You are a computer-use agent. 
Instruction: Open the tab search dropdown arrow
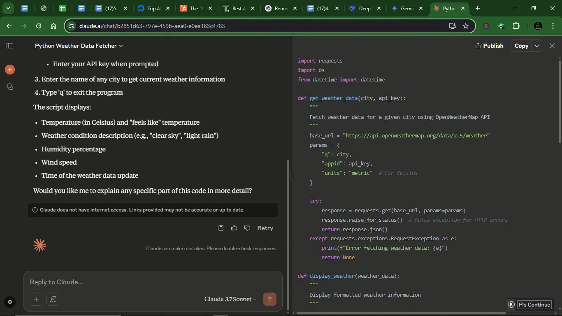pos(8,8)
